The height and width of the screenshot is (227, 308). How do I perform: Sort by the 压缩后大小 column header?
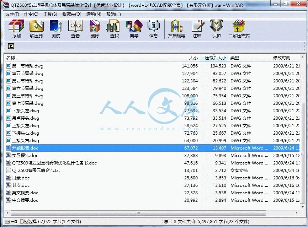click(x=214, y=58)
